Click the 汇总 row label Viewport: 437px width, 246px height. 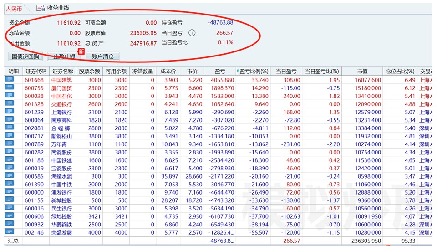tap(13, 241)
